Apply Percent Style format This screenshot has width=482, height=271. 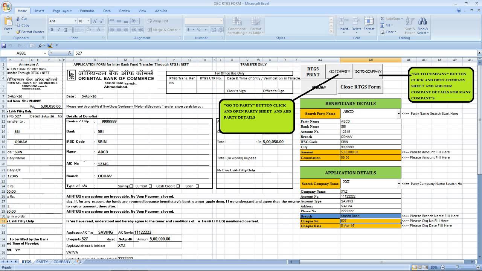[199, 30]
